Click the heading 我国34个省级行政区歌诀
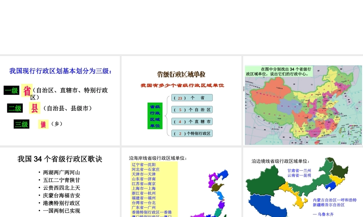 (60, 159)
